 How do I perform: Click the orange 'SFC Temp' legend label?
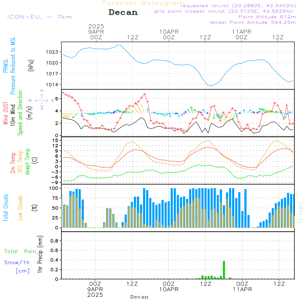(x=20, y=162)
